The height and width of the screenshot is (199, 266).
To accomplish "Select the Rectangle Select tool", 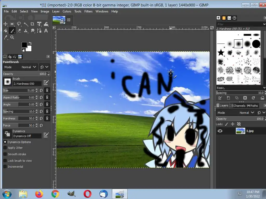I will [12, 24].
